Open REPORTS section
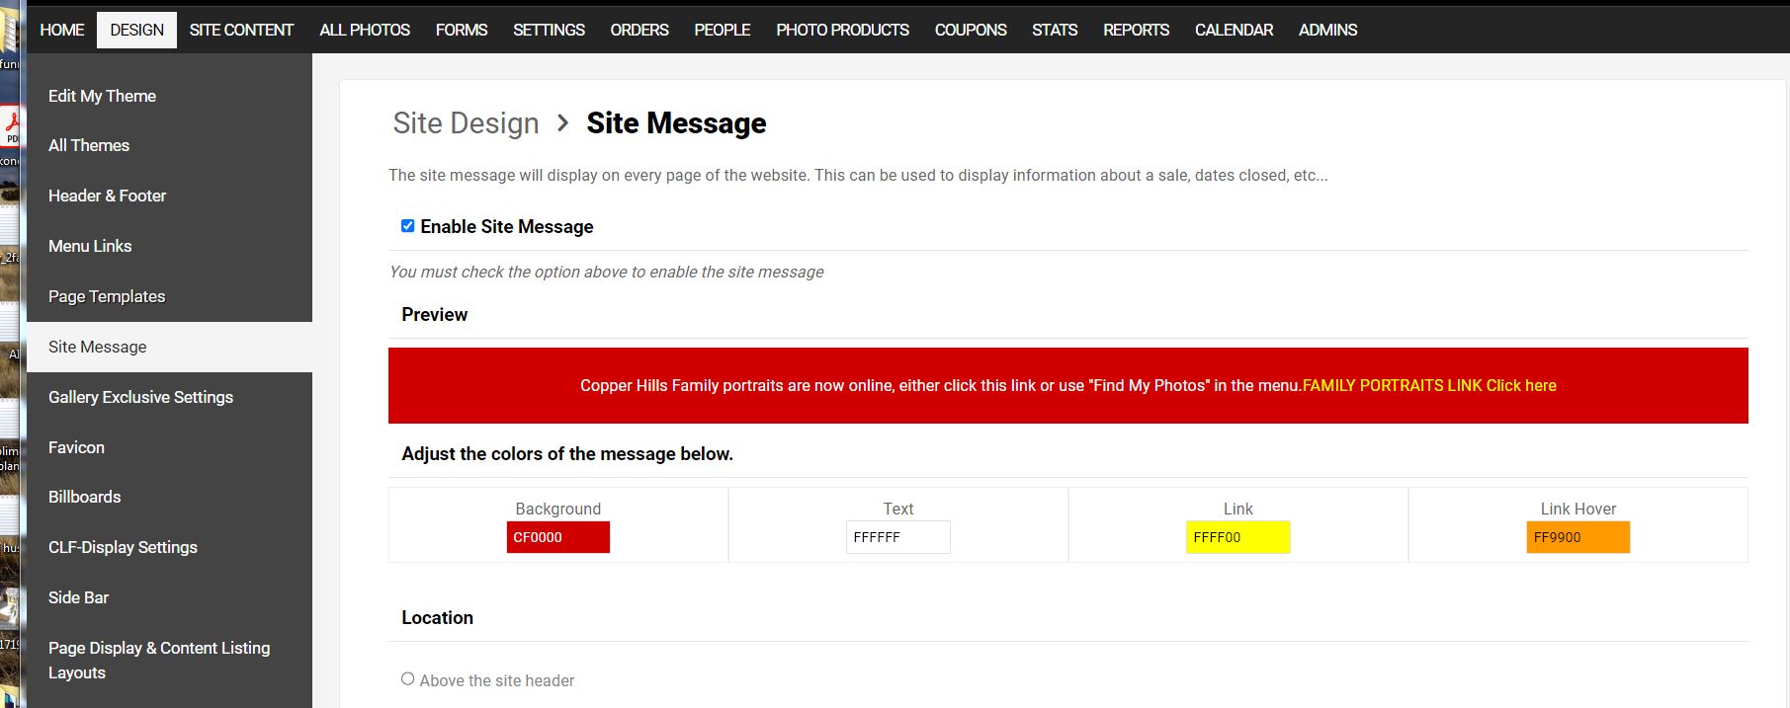The height and width of the screenshot is (708, 1790). tap(1136, 30)
